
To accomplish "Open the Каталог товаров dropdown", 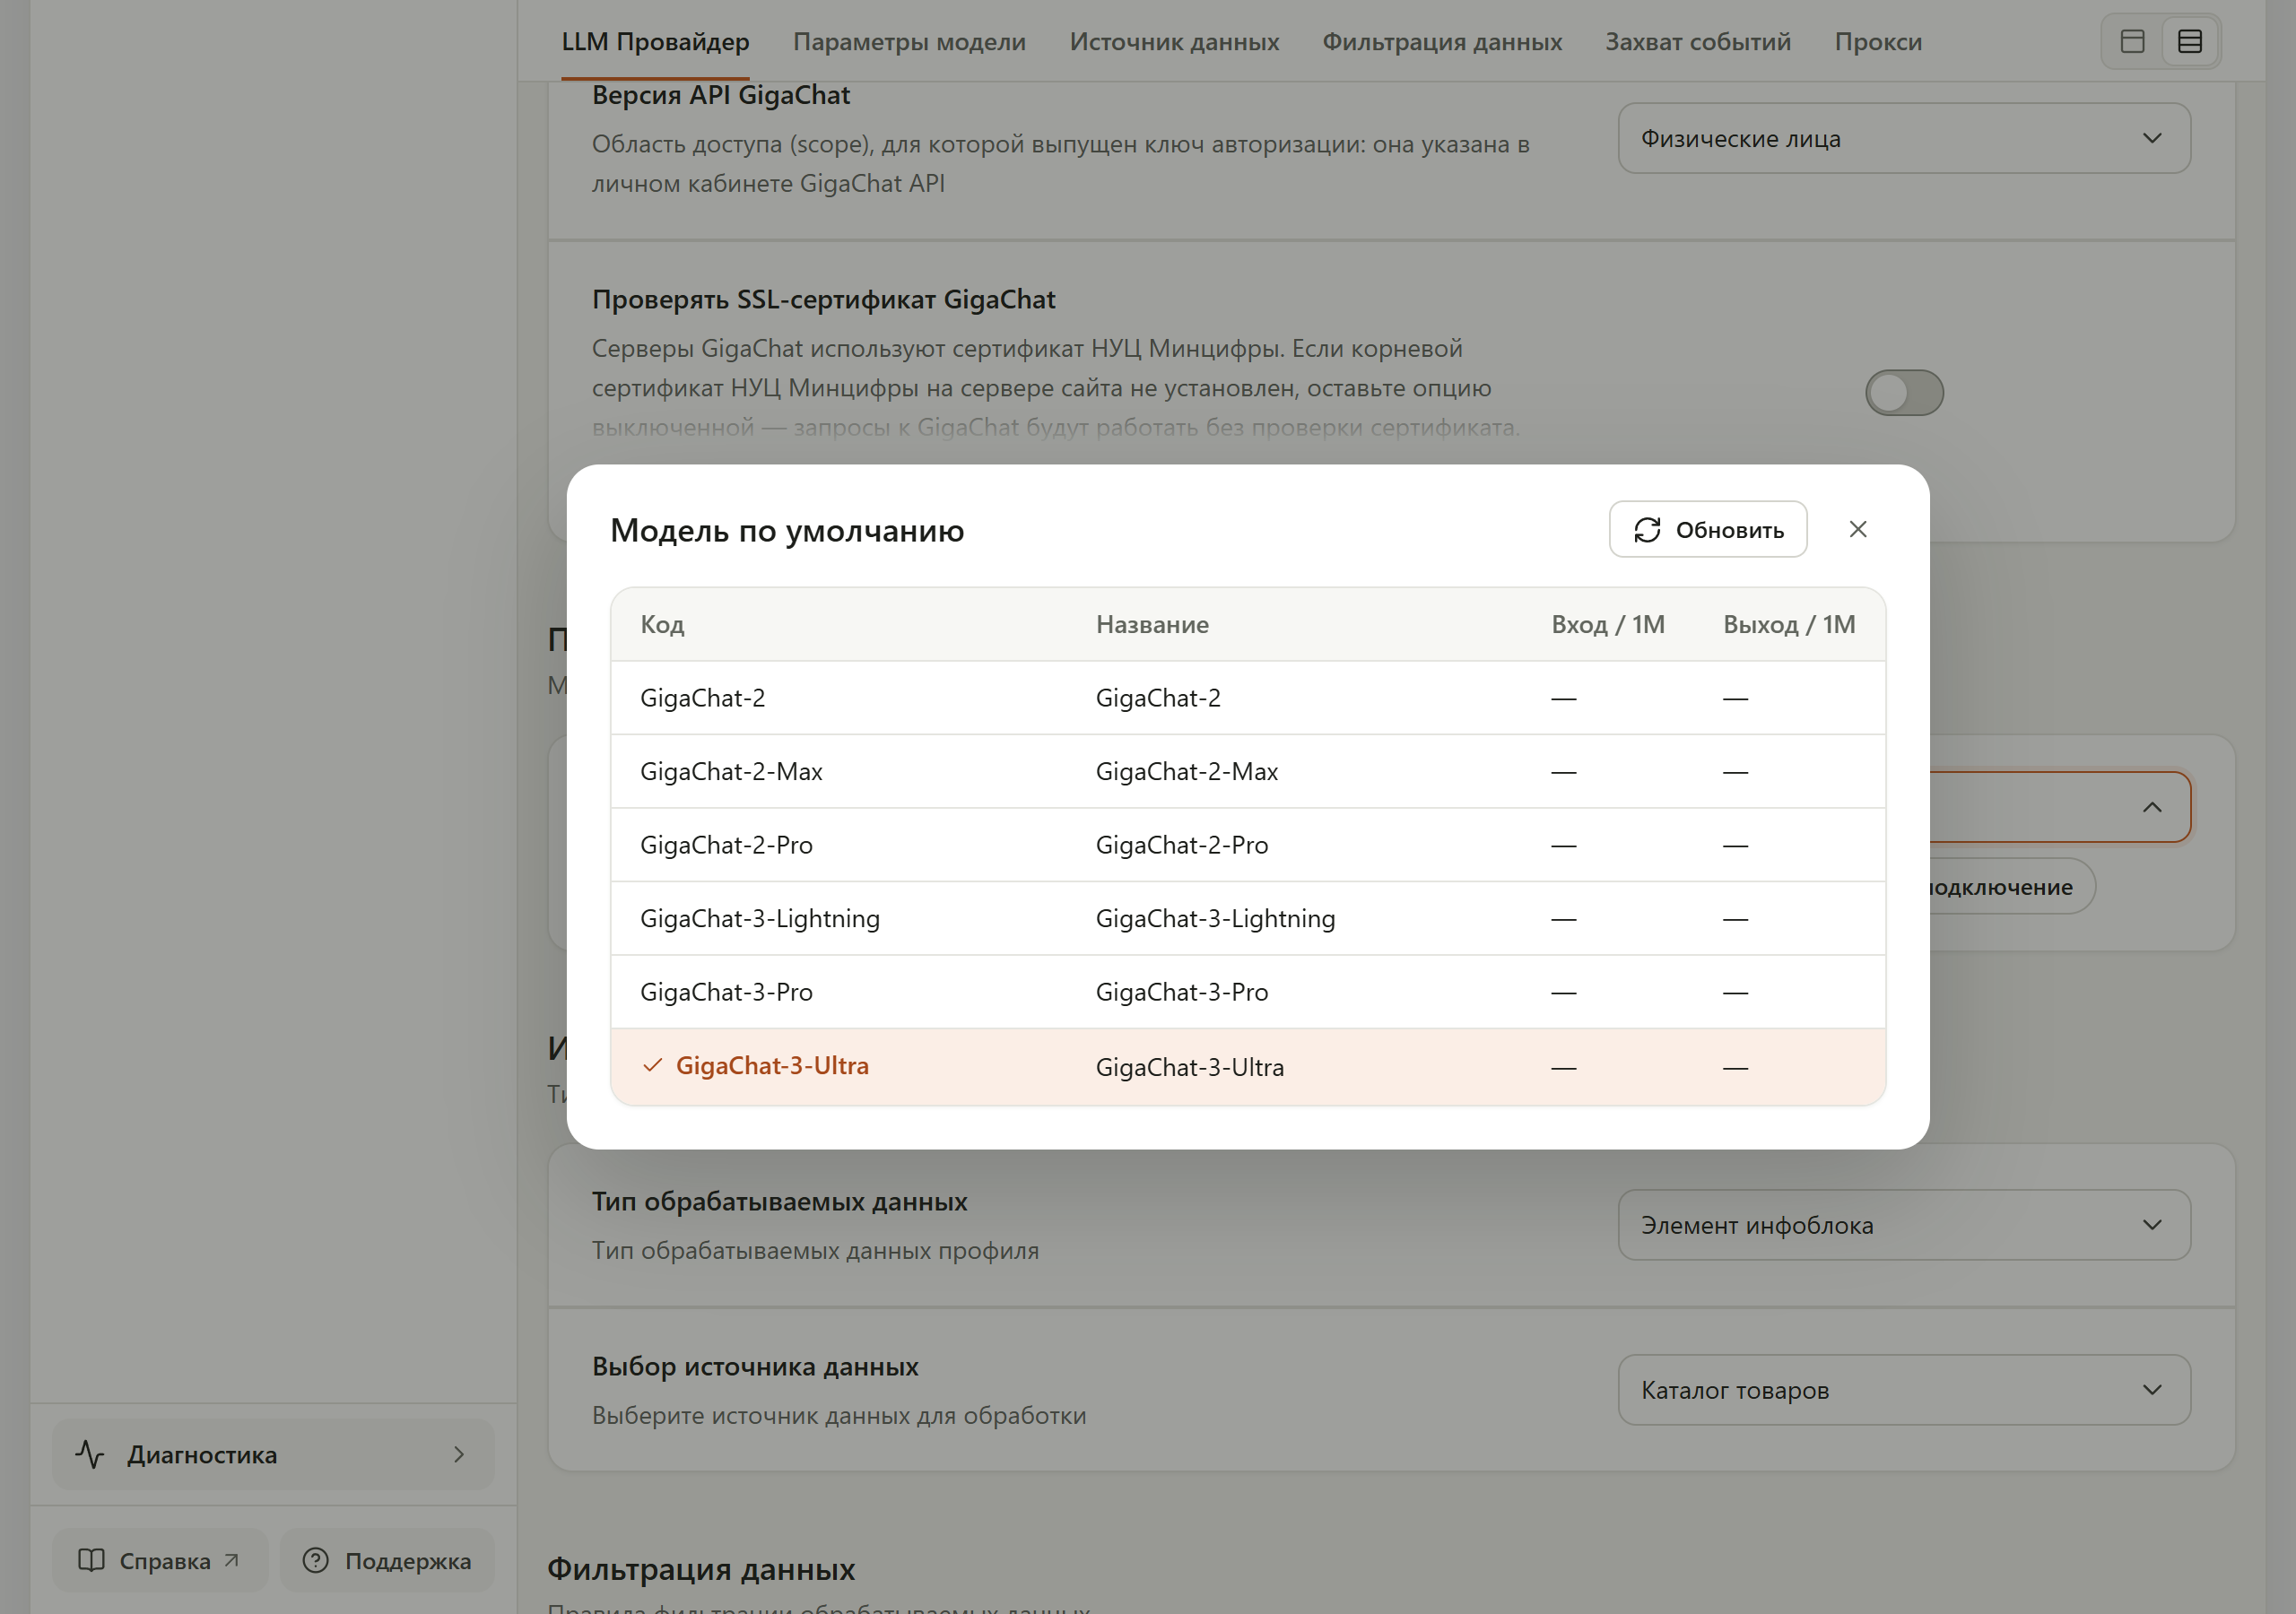I will [x=1904, y=1390].
